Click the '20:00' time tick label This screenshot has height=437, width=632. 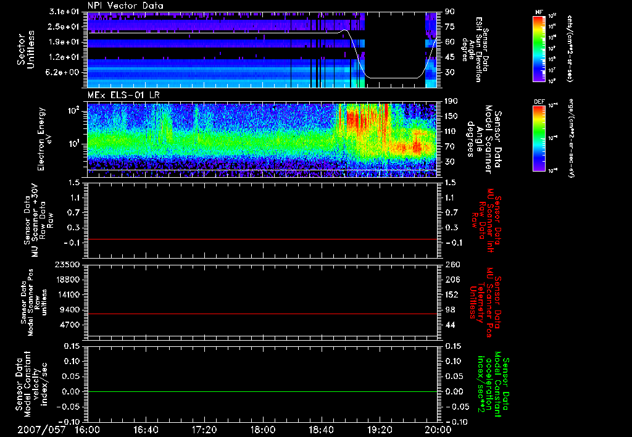438,430
